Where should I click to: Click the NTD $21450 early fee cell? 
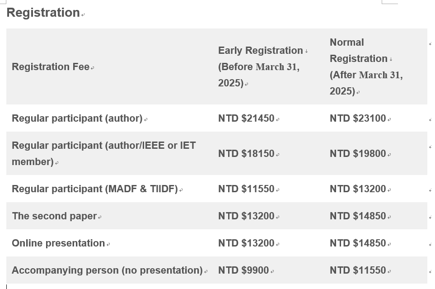pyautogui.click(x=246, y=118)
